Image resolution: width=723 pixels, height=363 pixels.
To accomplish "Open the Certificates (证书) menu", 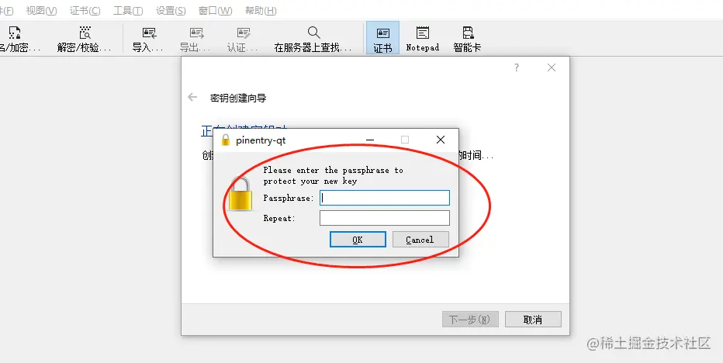I will coord(85,10).
